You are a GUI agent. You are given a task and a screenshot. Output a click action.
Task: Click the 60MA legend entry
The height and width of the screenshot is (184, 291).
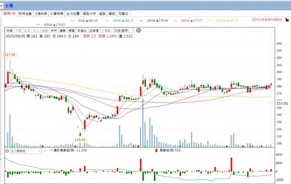pos(188,20)
